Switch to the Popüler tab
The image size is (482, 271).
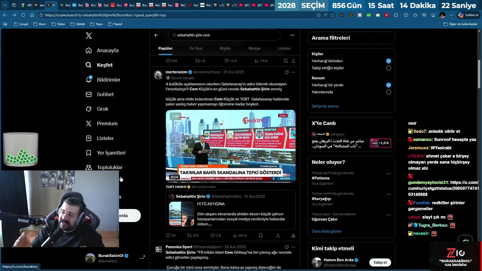[165, 49]
